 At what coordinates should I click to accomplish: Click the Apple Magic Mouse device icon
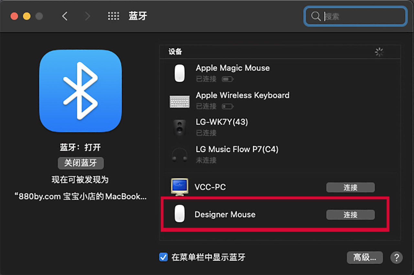click(x=180, y=73)
